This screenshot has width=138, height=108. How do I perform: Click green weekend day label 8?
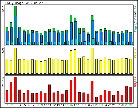[x=38, y=105]
